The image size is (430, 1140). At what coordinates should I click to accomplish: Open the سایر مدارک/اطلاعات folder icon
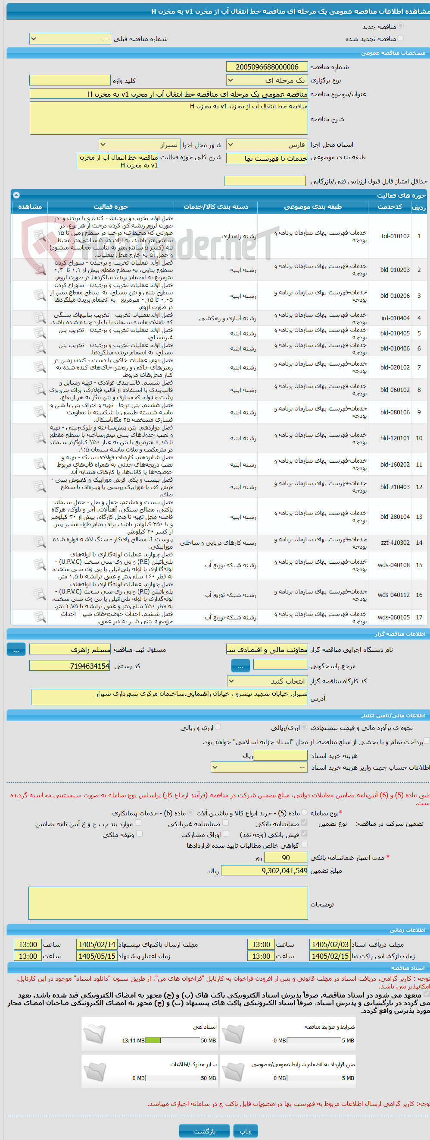point(94,1072)
